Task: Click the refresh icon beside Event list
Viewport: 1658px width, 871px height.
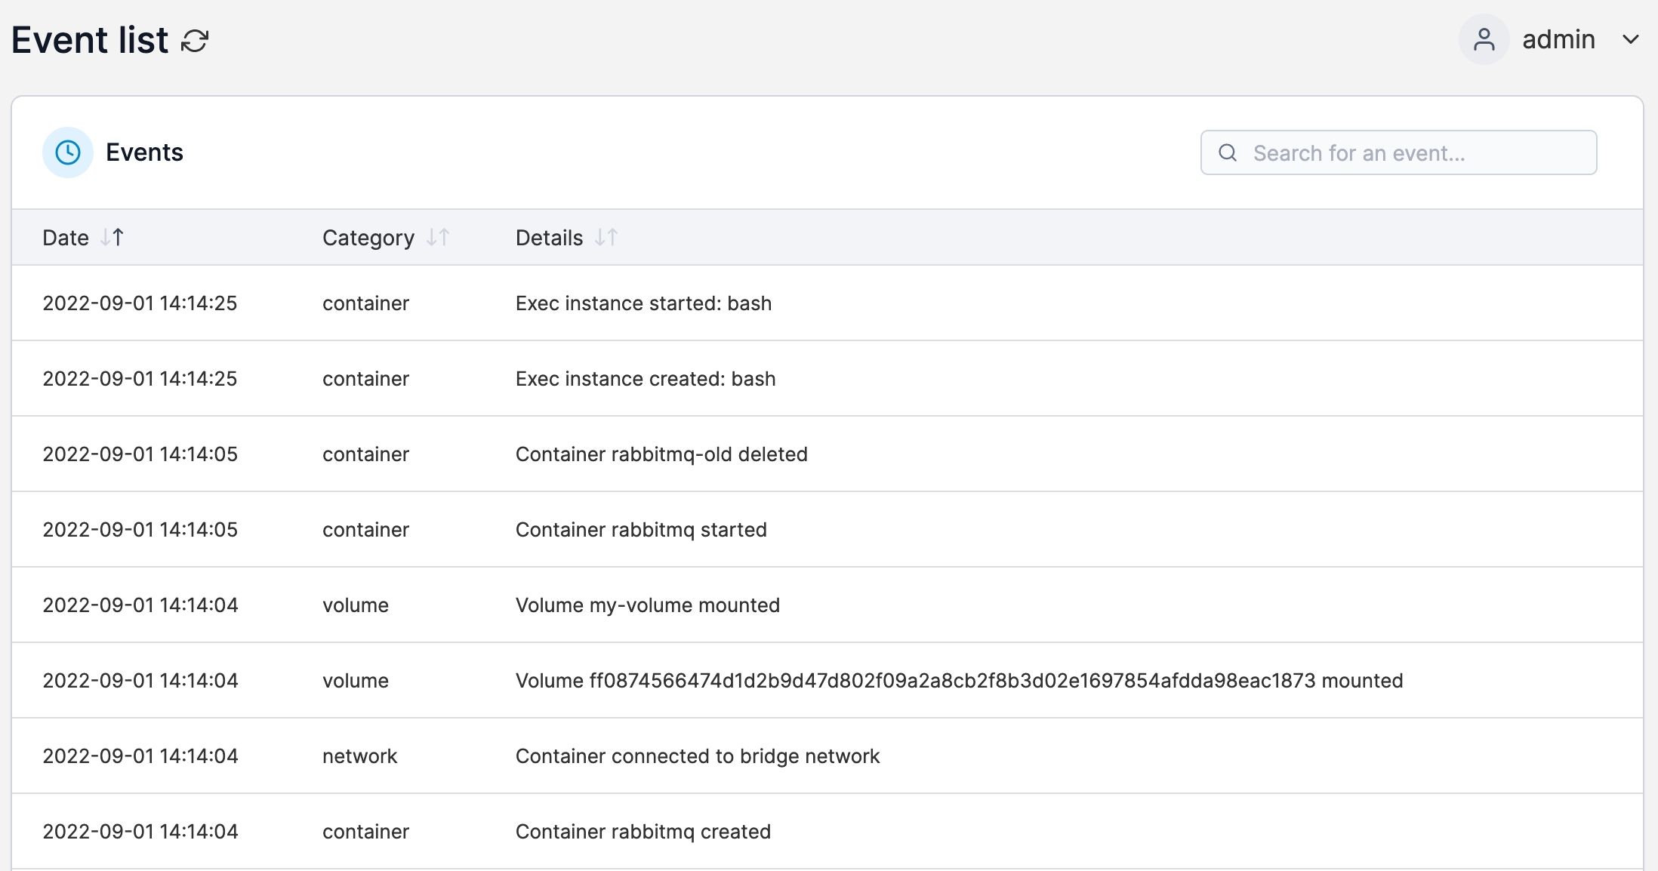Action: click(x=195, y=41)
